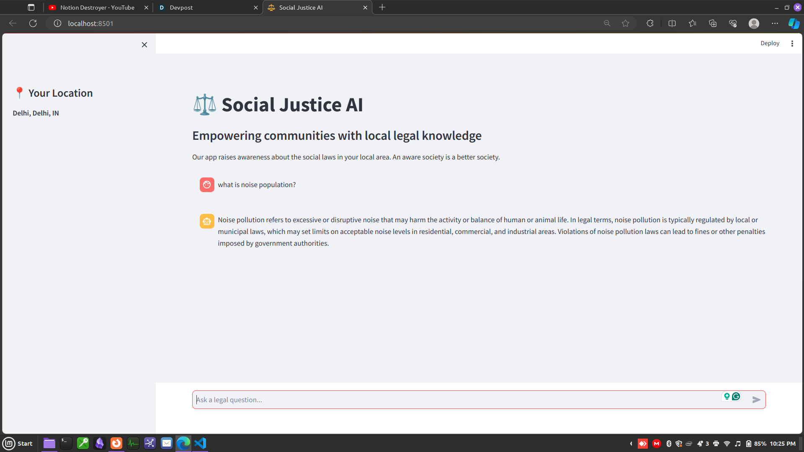804x452 pixels.
Task: Click the send arrow to submit a question
Action: [x=756, y=400]
